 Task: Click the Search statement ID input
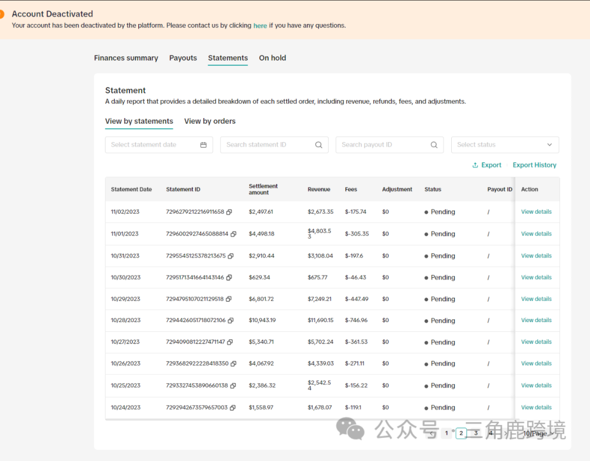(x=274, y=145)
